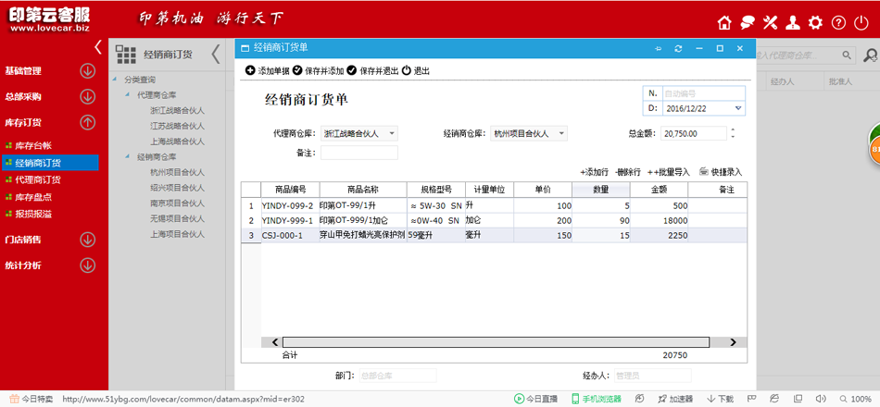Click the 金额 cell showing 18000

tap(659, 221)
